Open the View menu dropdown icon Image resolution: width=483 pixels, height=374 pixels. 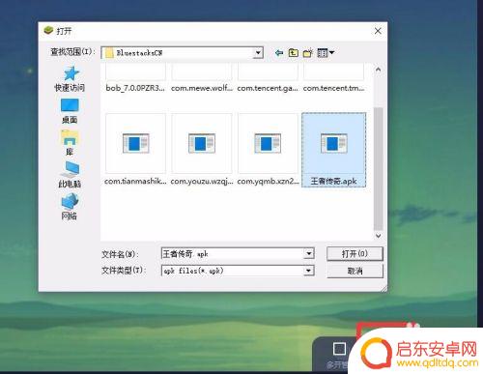click(x=326, y=52)
